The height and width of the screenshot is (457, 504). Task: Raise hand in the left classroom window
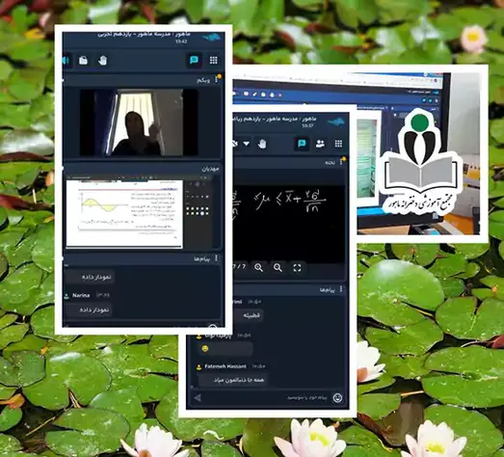pos(102,61)
